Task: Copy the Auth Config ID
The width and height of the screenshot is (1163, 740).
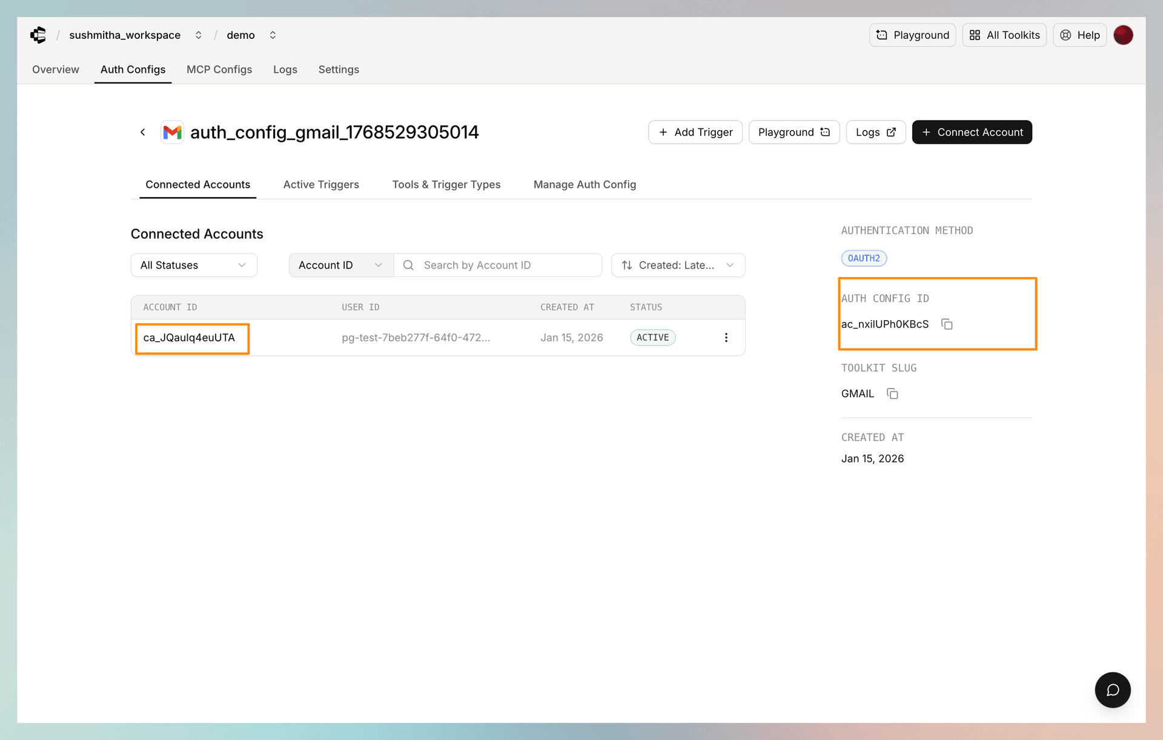Action: coord(947,324)
